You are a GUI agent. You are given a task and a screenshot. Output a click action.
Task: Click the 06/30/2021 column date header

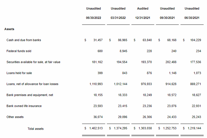192,18
